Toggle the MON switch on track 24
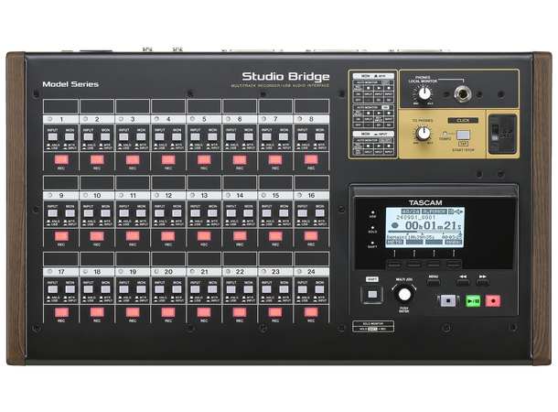 coord(319,289)
